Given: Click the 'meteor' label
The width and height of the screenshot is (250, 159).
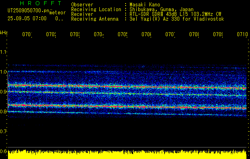Looking at the screenshot, I should (x=58, y=13).
